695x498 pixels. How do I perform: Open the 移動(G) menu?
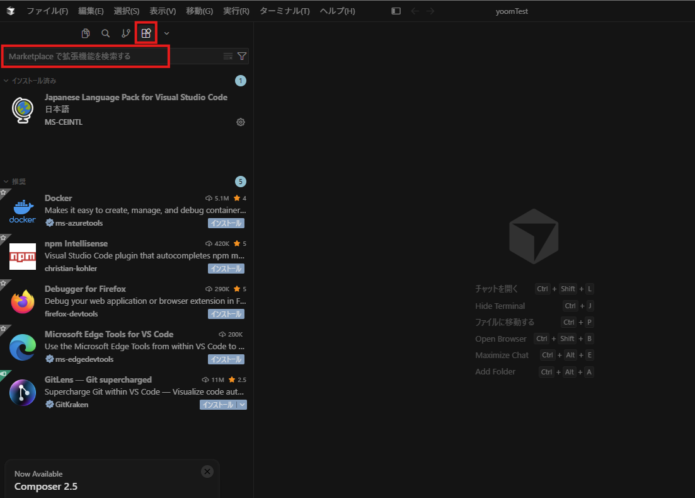pos(200,11)
